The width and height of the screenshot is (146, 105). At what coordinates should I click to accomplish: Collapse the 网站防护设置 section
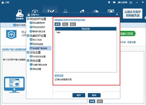(28, 19)
